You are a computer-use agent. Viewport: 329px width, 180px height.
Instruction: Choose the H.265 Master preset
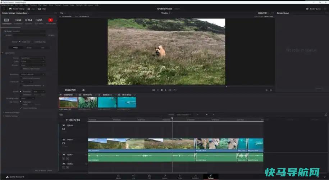coord(39,20)
